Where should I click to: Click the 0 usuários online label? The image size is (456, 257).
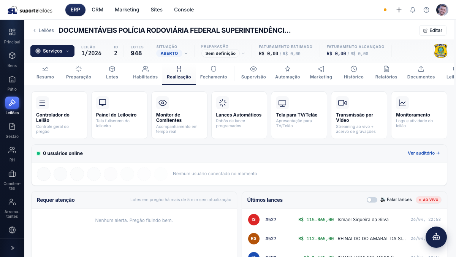[63, 153]
